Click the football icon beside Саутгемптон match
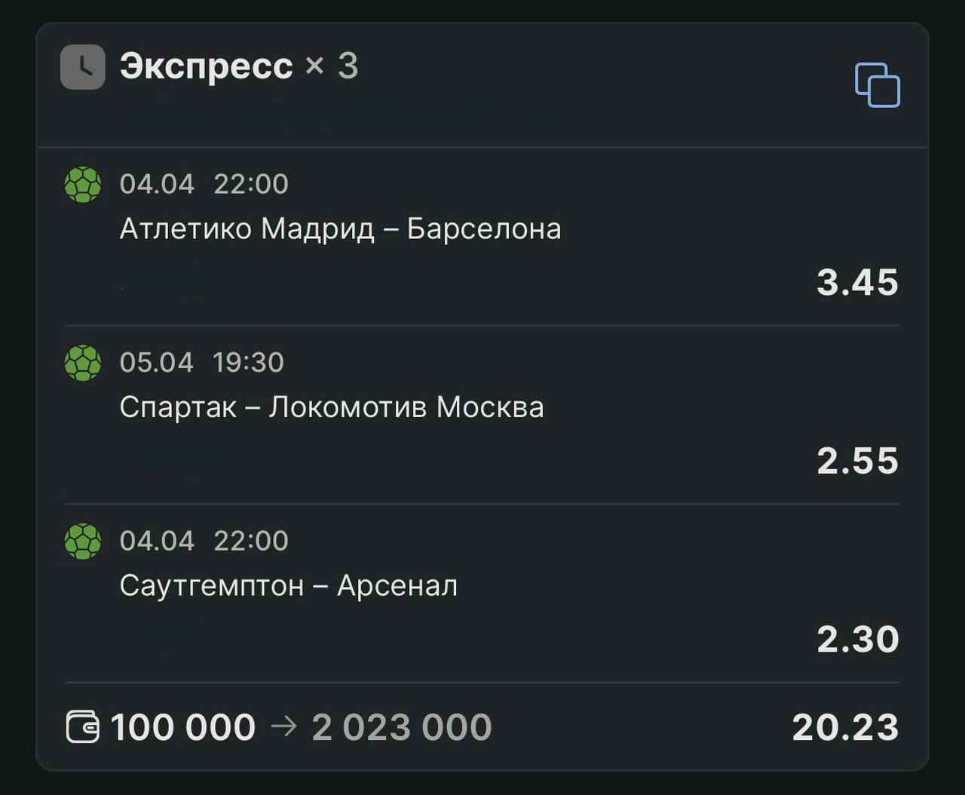 pos(83,541)
